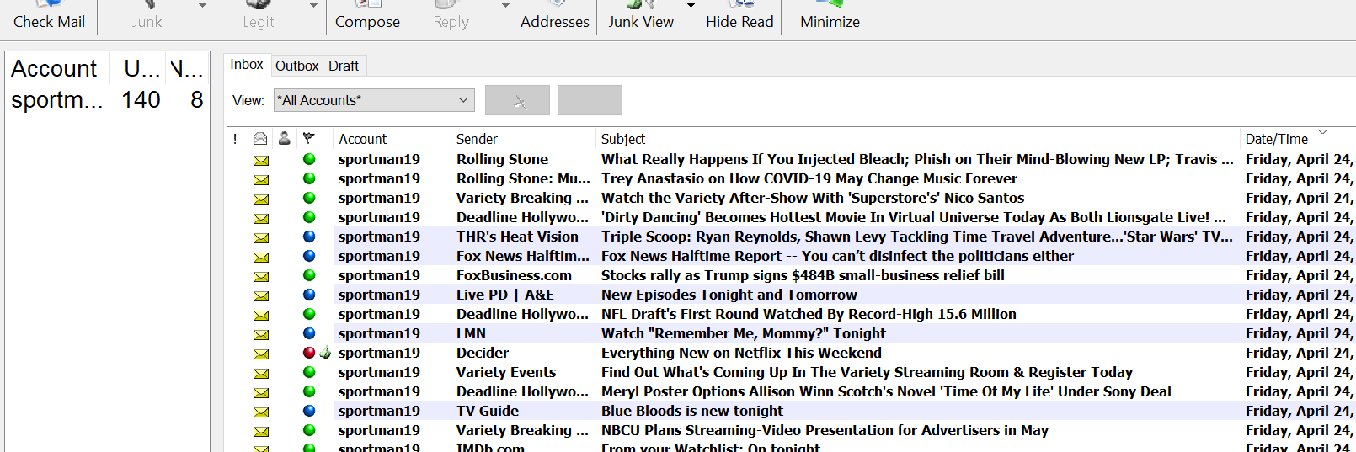Click envelope icon of 'Dirty Dancing' message
Image resolution: width=1356 pixels, height=452 pixels.
pos(261,218)
